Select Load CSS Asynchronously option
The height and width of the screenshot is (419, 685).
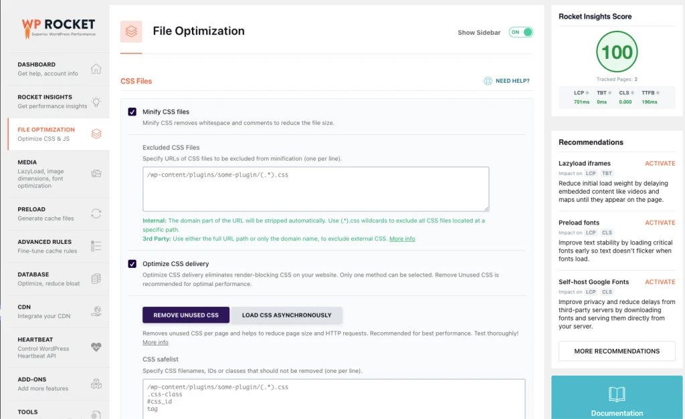(286, 315)
